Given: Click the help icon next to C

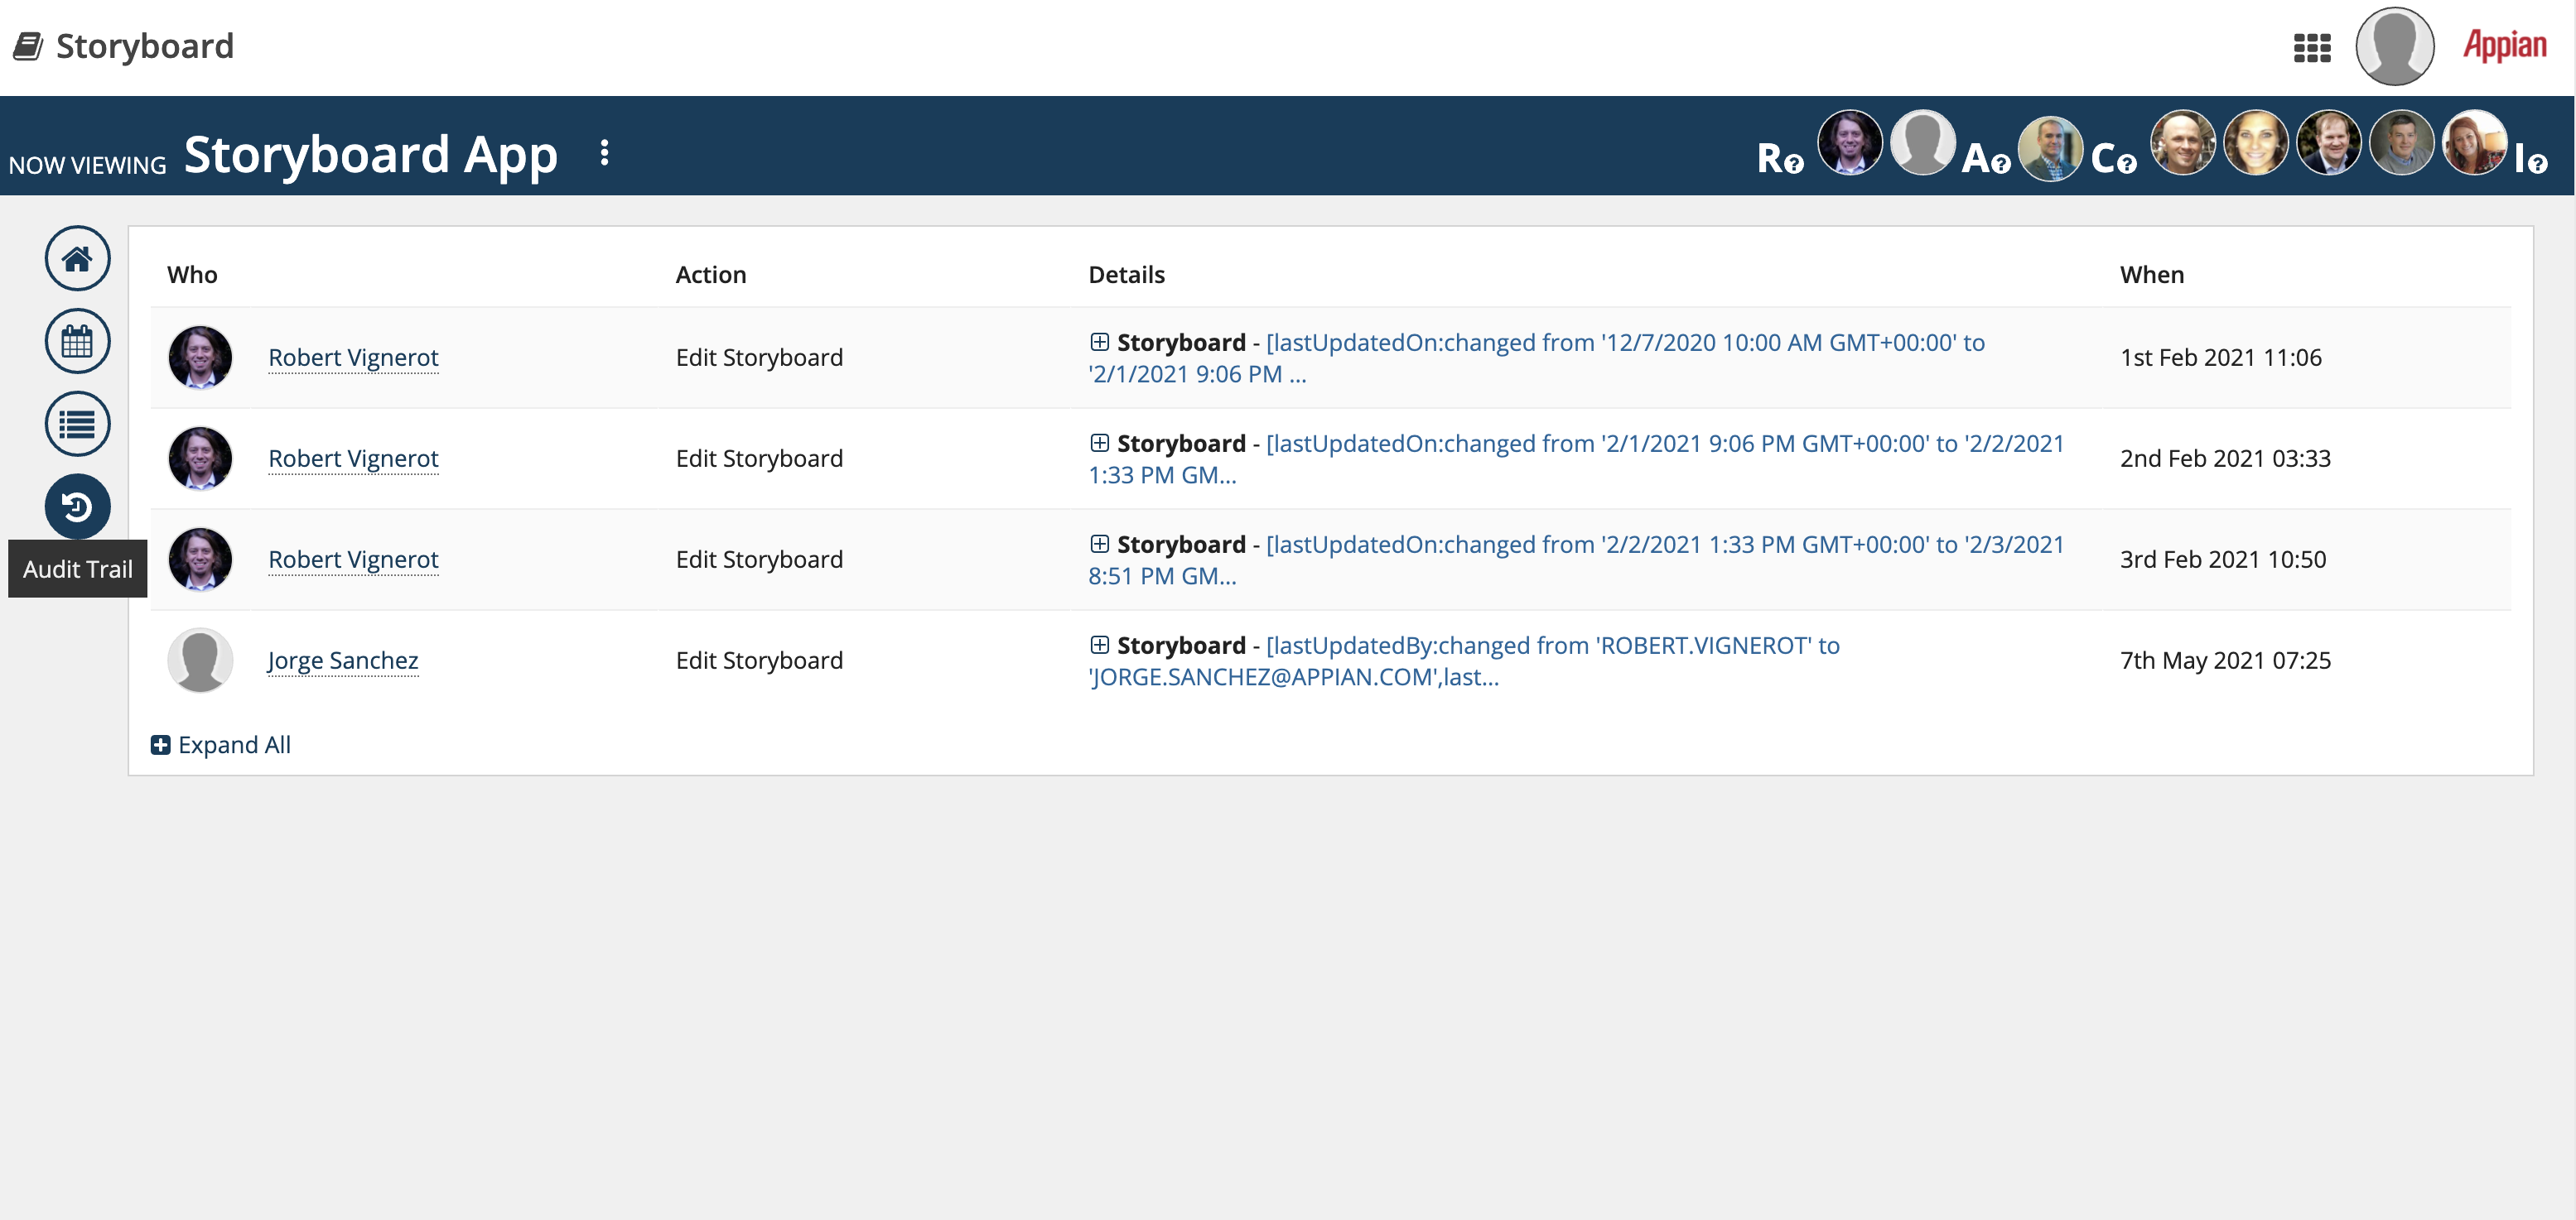Looking at the screenshot, I should click(x=2126, y=164).
